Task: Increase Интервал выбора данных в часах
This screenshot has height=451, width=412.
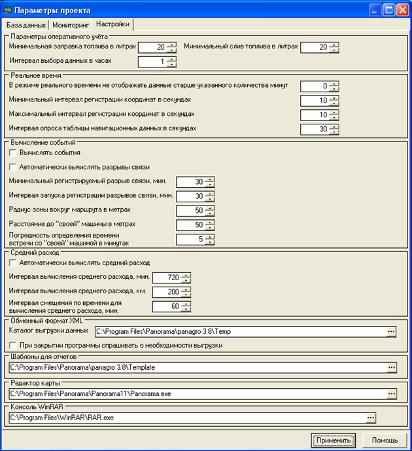Action: tap(171, 59)
